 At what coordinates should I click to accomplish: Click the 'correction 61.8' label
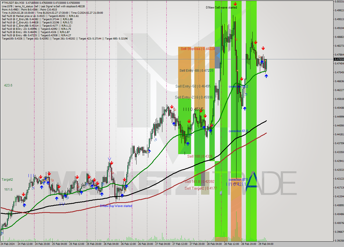[x=238, y=131]
